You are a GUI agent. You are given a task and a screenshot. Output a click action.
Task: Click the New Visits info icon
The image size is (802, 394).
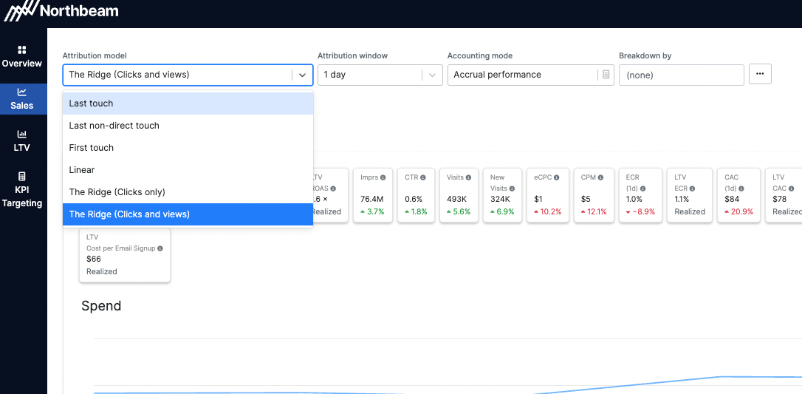click(513, 188)
